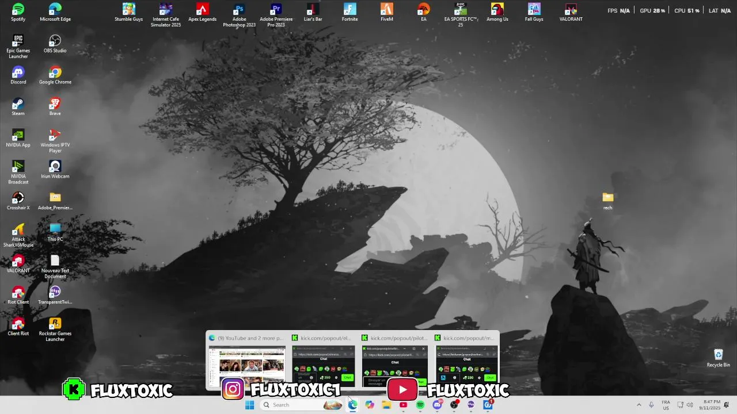Open the EA app shortcut
Viewport: 737px width, 414px height.
coord(423,13)
